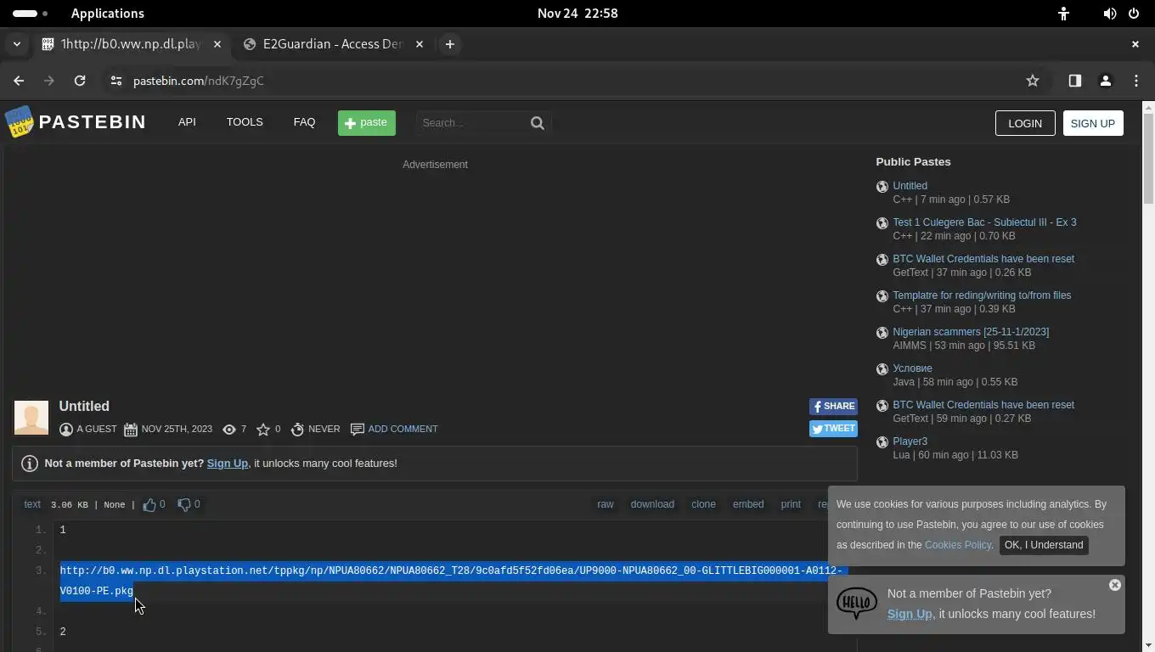The height and width of the screenshot is (652, 1155).
Task: Create a new paste with green button
Action: 367,123
